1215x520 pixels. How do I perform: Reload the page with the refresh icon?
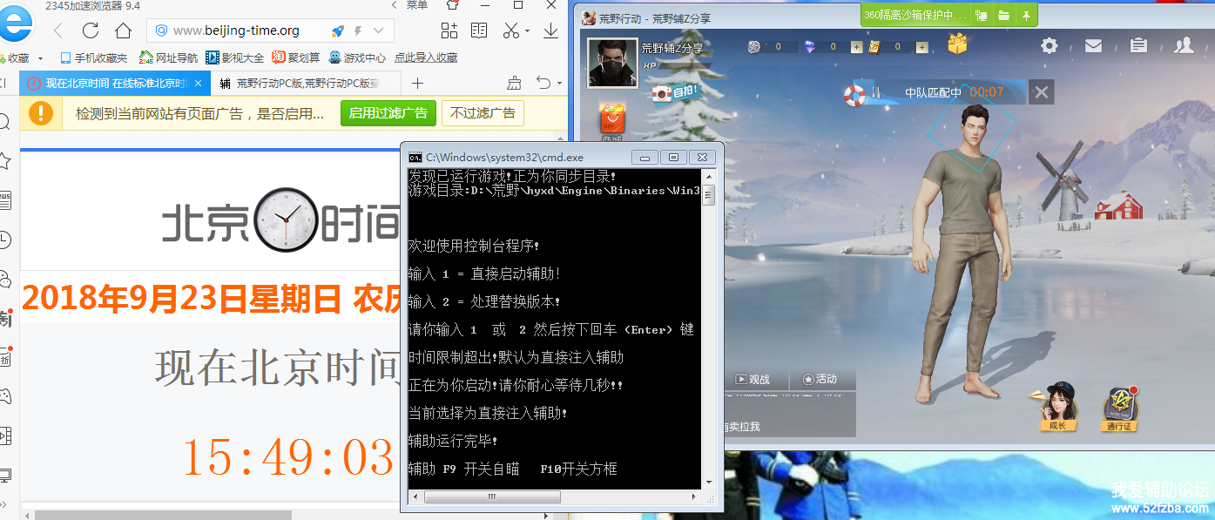click(x=91, y=30)
